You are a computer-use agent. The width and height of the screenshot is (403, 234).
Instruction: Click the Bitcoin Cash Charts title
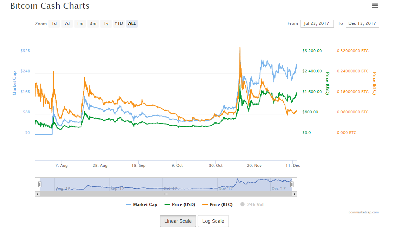tap(50, 6)
